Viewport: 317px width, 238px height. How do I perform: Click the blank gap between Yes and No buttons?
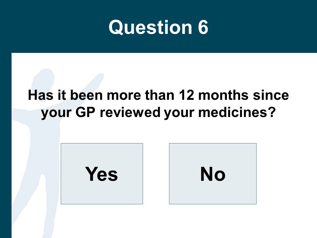coord(156,174)
